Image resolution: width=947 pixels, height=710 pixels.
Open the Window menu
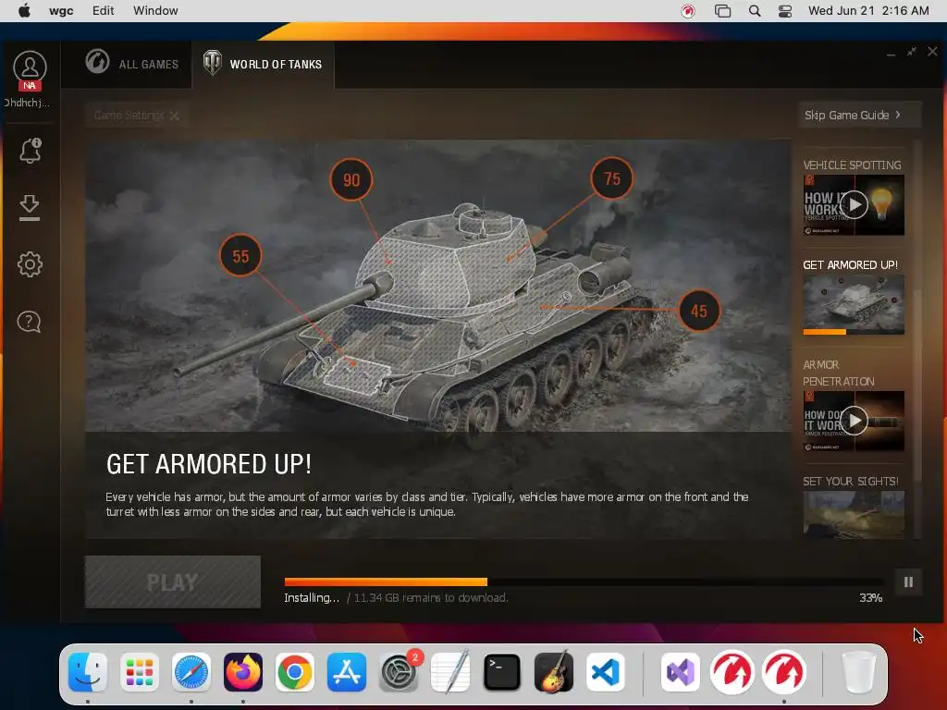pos(155,11)
